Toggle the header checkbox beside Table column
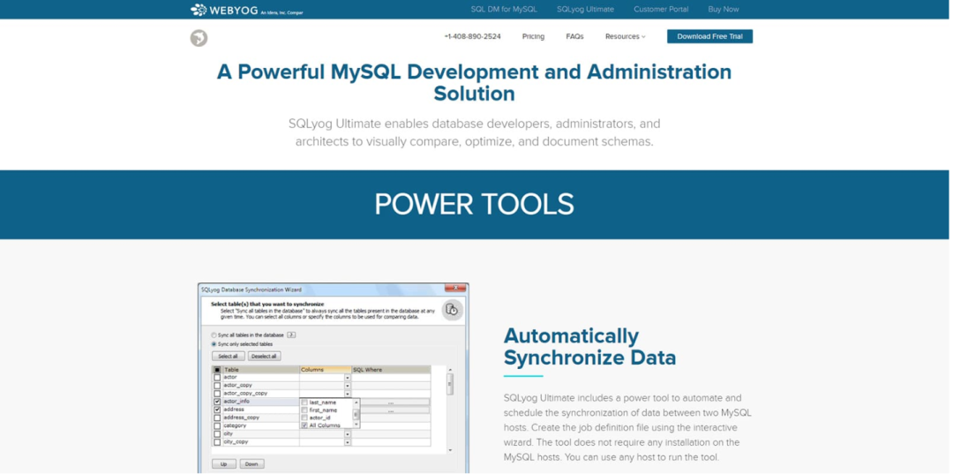 click(x=218, y=370)
